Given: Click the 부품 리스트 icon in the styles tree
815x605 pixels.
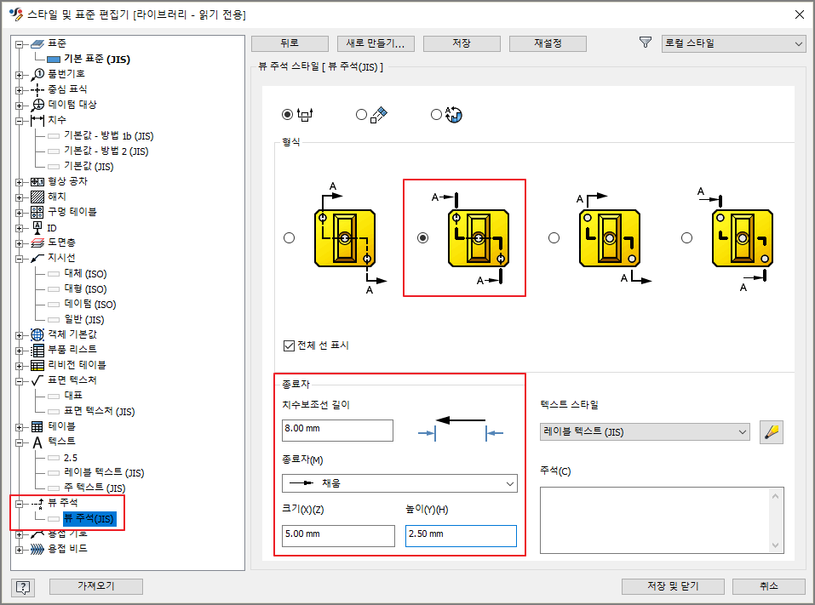Looking at the screenshot, I should click(36, 350).
